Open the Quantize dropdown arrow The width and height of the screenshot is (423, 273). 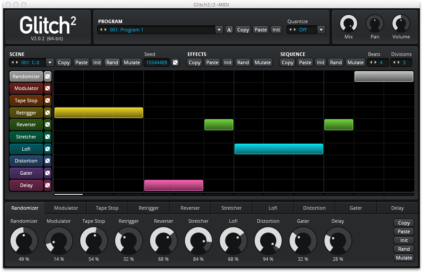tap(321, 30)
